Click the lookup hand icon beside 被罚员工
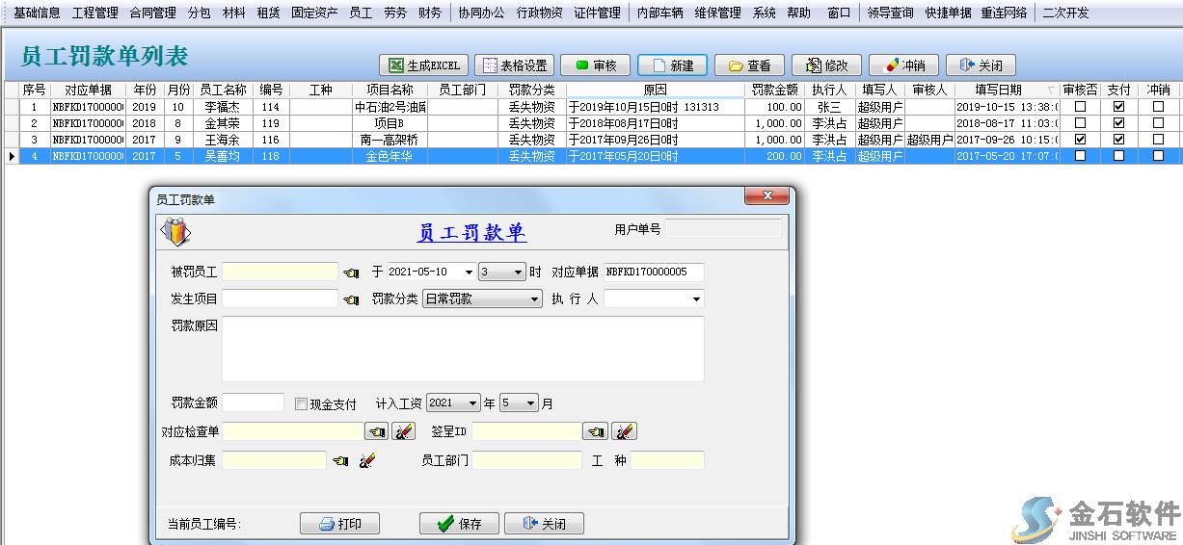The height and width of the screenshot is (545, 1183). (350, 272)
